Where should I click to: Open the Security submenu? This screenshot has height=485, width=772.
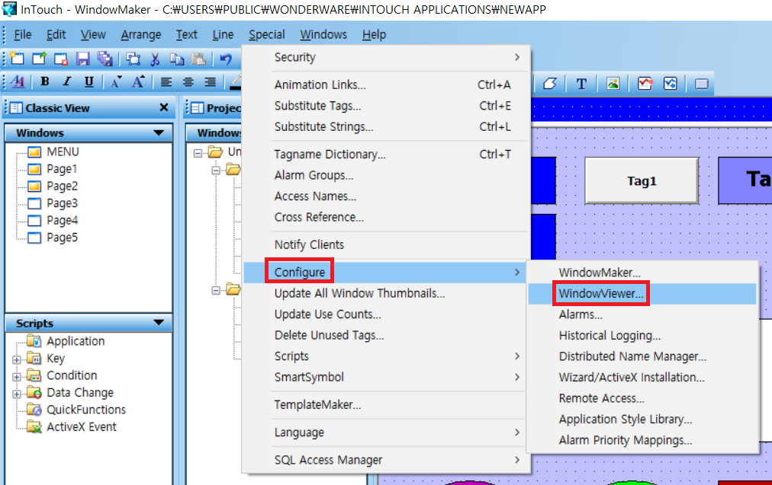pyautogui.click(x=386, y=57)
